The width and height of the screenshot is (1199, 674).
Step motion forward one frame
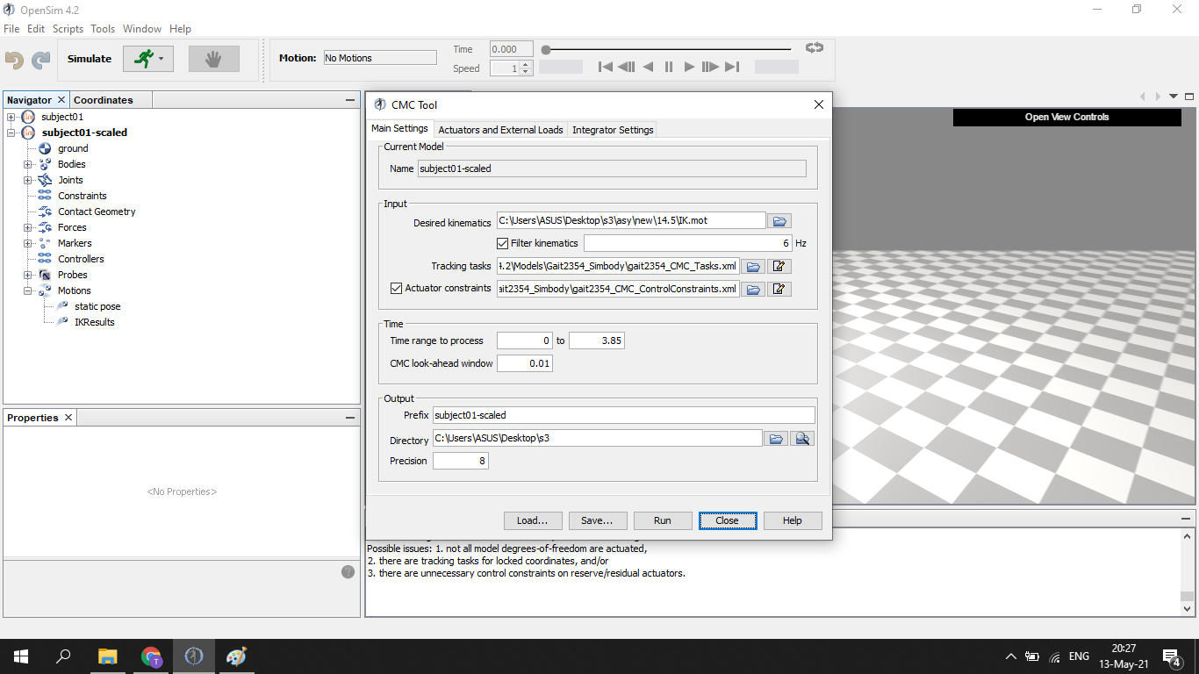click(711, 67)
